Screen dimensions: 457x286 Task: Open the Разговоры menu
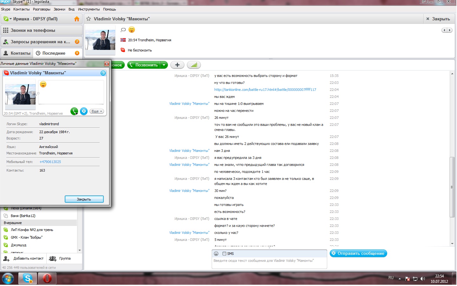pos(42,9)
